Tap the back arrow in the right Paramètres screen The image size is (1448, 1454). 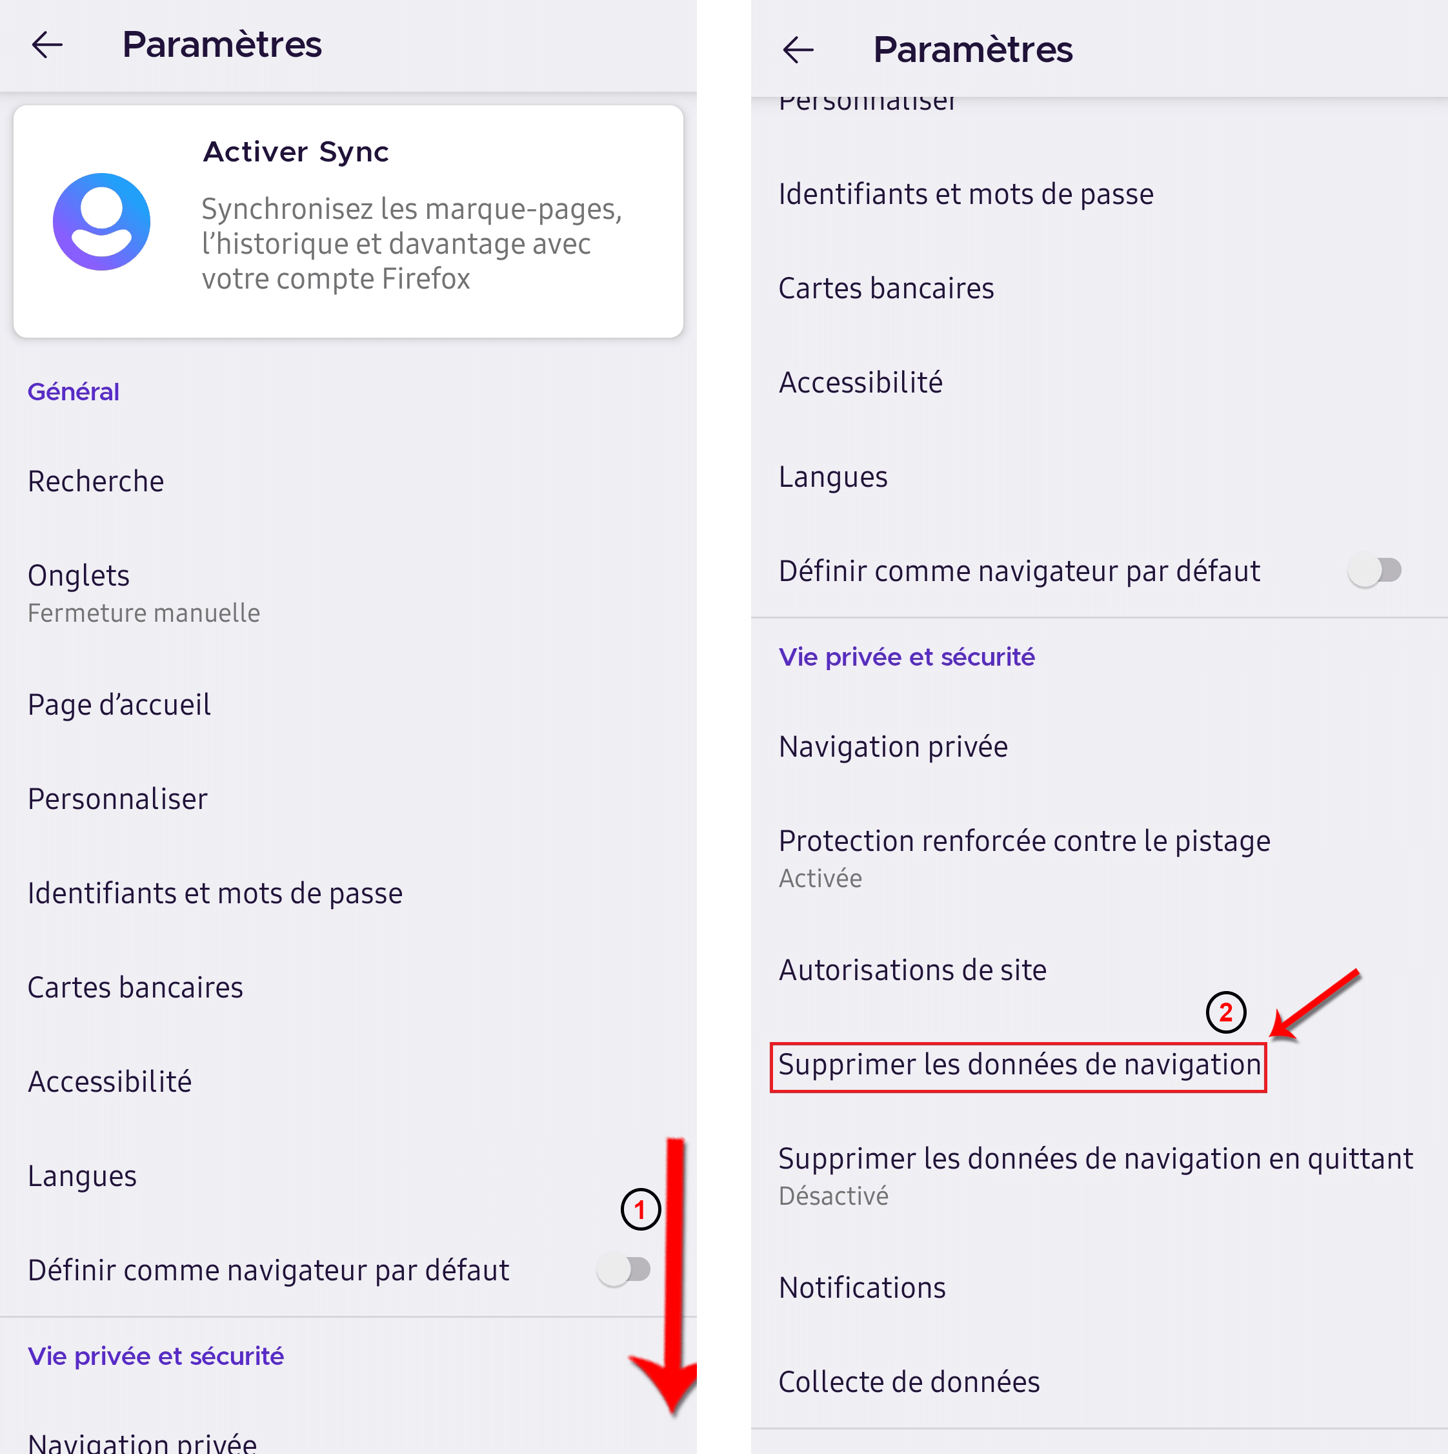pyautogui.click(x=798, y=50)
